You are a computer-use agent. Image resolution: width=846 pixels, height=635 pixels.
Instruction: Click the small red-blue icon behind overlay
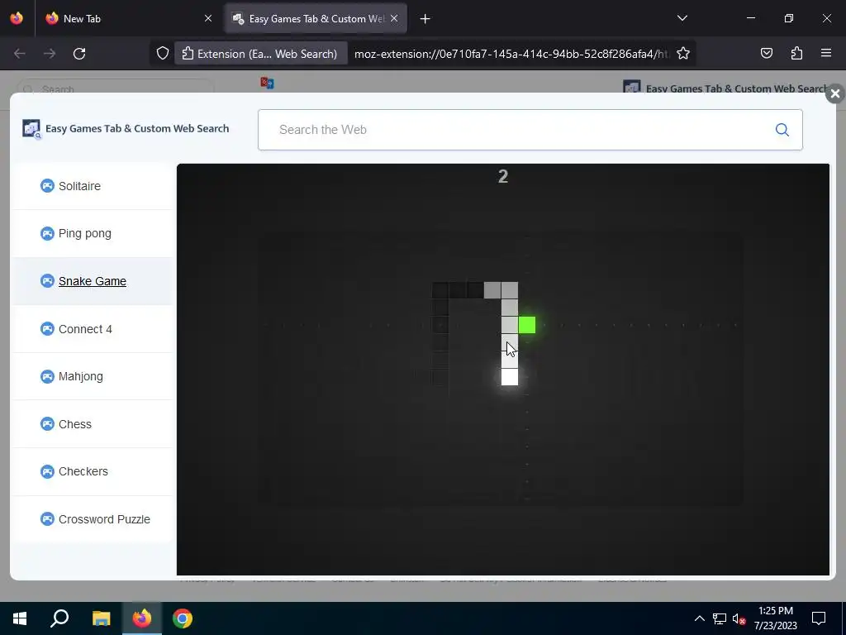pyautogui.click(x=267, y=83)
